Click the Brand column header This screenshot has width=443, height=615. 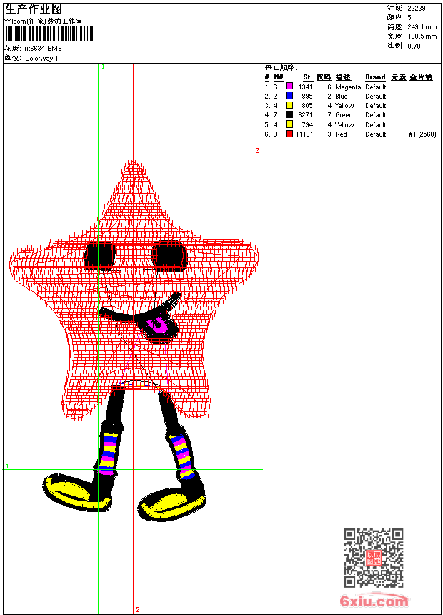tap(375, 77)
